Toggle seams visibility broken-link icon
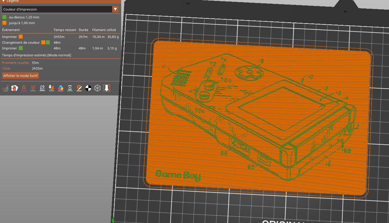The image size is (389, 223). [42, 88]
